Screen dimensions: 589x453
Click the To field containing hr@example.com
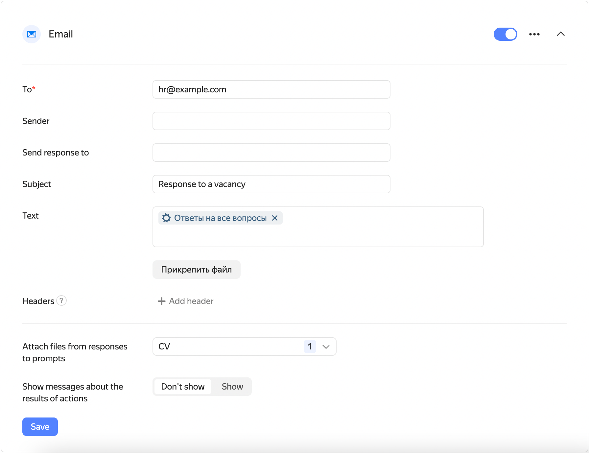pyautogui.click(x=271, y=89)
